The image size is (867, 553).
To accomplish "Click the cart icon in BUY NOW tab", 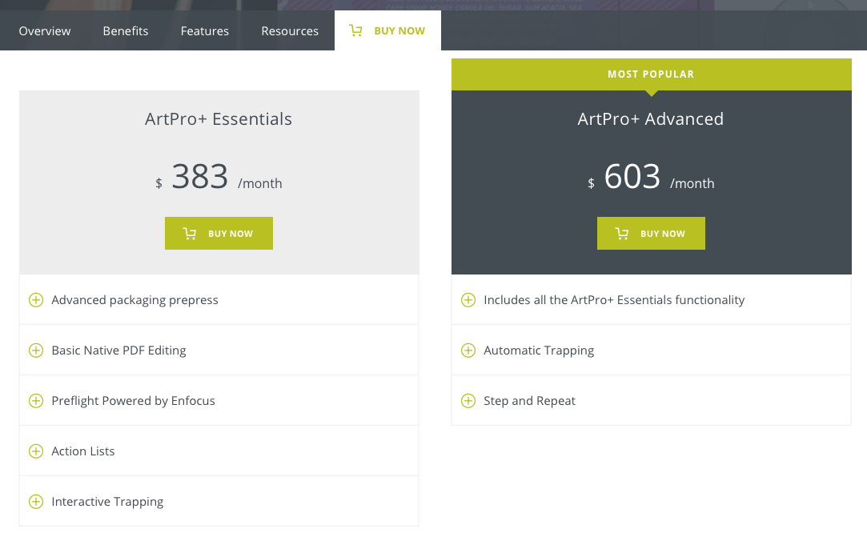I will pyautogui.click(x=355, y=31).
